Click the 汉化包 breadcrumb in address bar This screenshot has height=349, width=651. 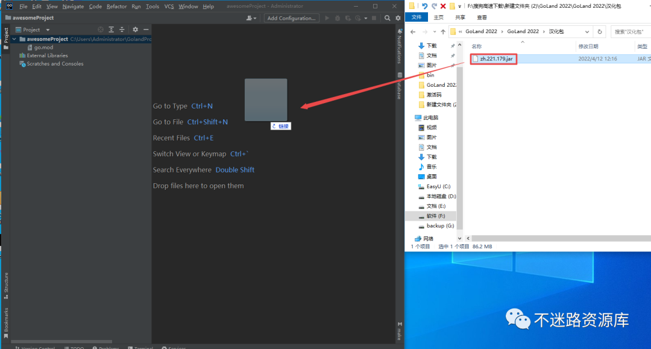click(x=556, y=31)
